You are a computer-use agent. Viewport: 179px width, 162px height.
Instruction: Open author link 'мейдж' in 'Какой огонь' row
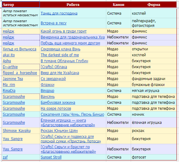point(8,31)
